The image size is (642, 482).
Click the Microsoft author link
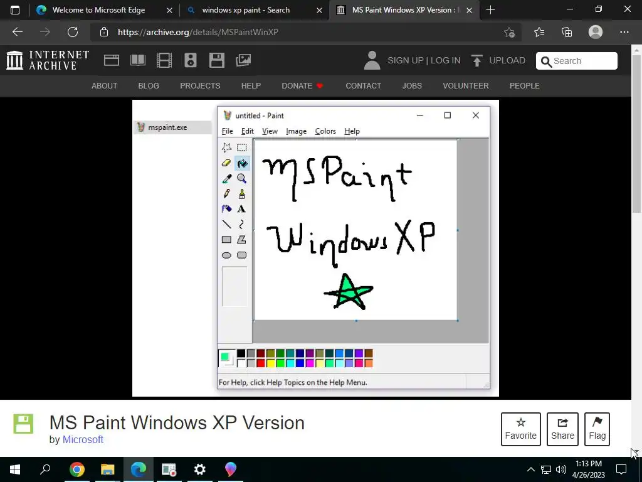click(x=83, y=439)
